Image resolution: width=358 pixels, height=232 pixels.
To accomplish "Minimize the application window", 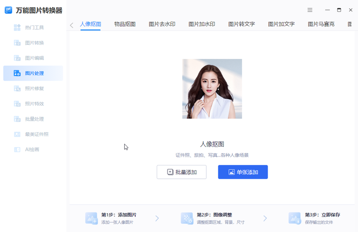I will [x=327, y=10].
